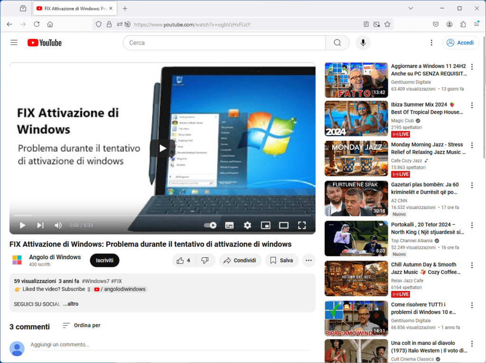Viewport: 486px width, 363px height.
Task: Open YouTube settings three-dot menu
Action: pos(431,43)
